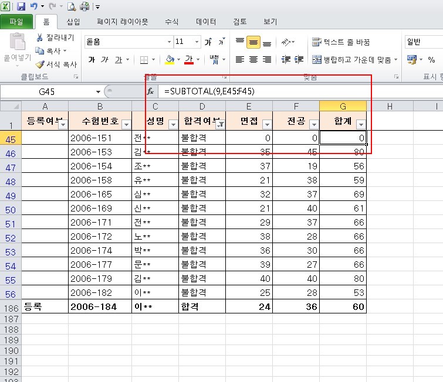Select column H header

click(390, 107)
